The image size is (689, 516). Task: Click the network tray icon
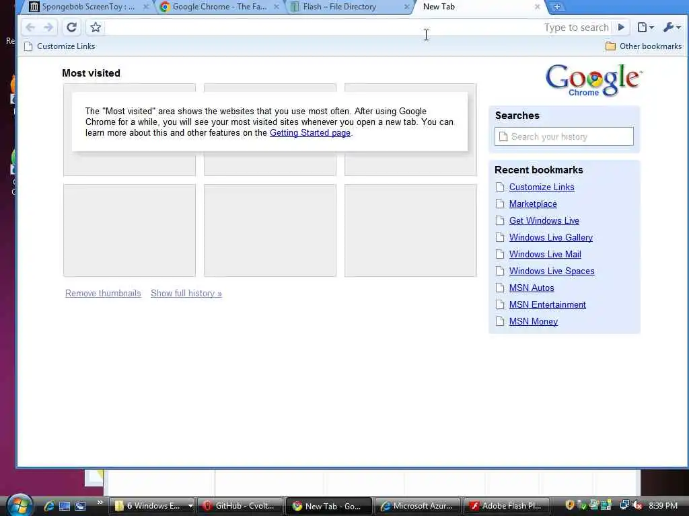(624, 505)
